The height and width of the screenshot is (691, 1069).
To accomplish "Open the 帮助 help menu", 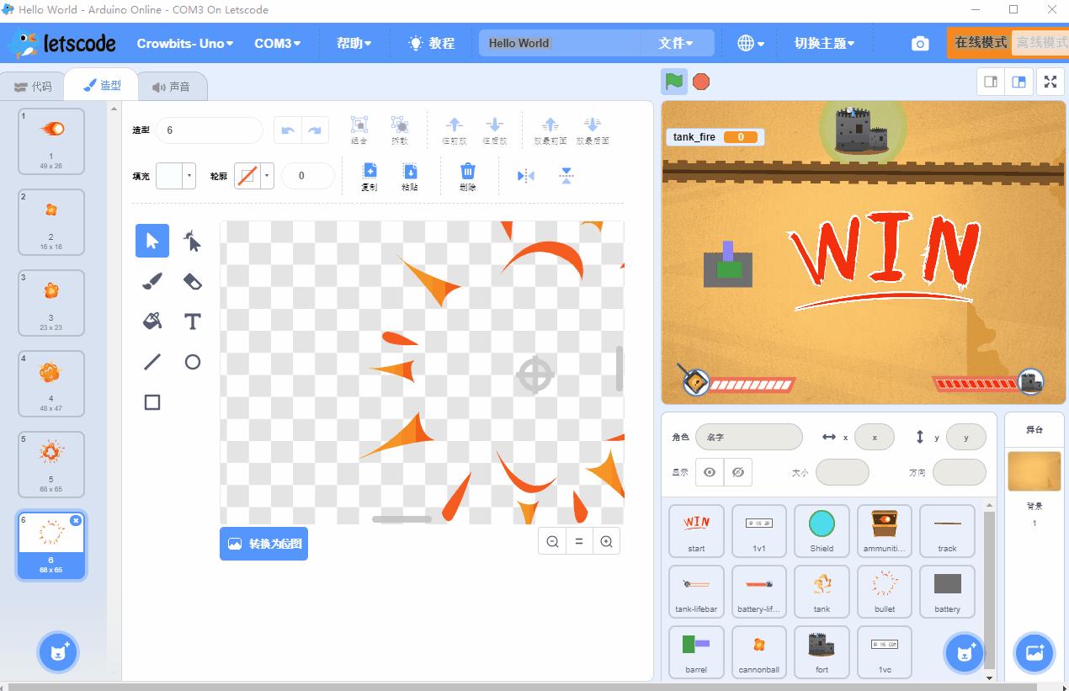I will tap(354, 43).
